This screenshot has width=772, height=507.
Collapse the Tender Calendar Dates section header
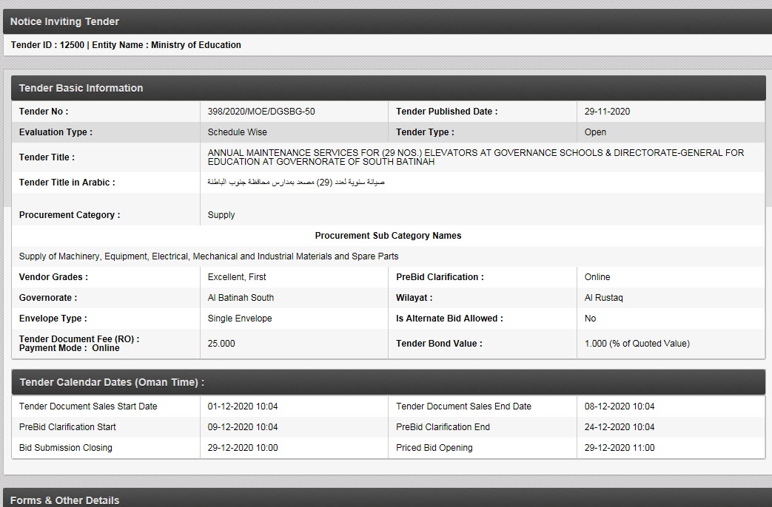pos(112,382)
